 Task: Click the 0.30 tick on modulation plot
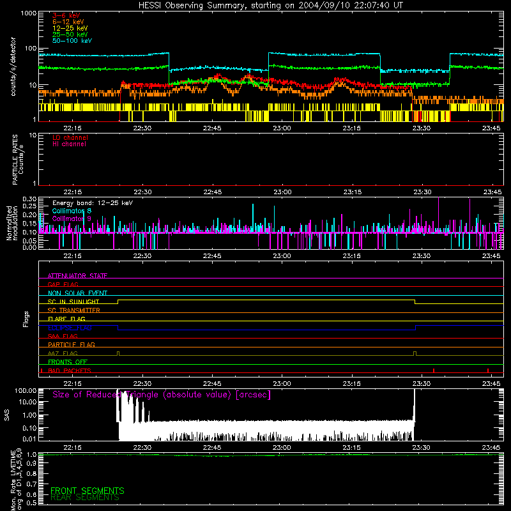click(29, 199)
